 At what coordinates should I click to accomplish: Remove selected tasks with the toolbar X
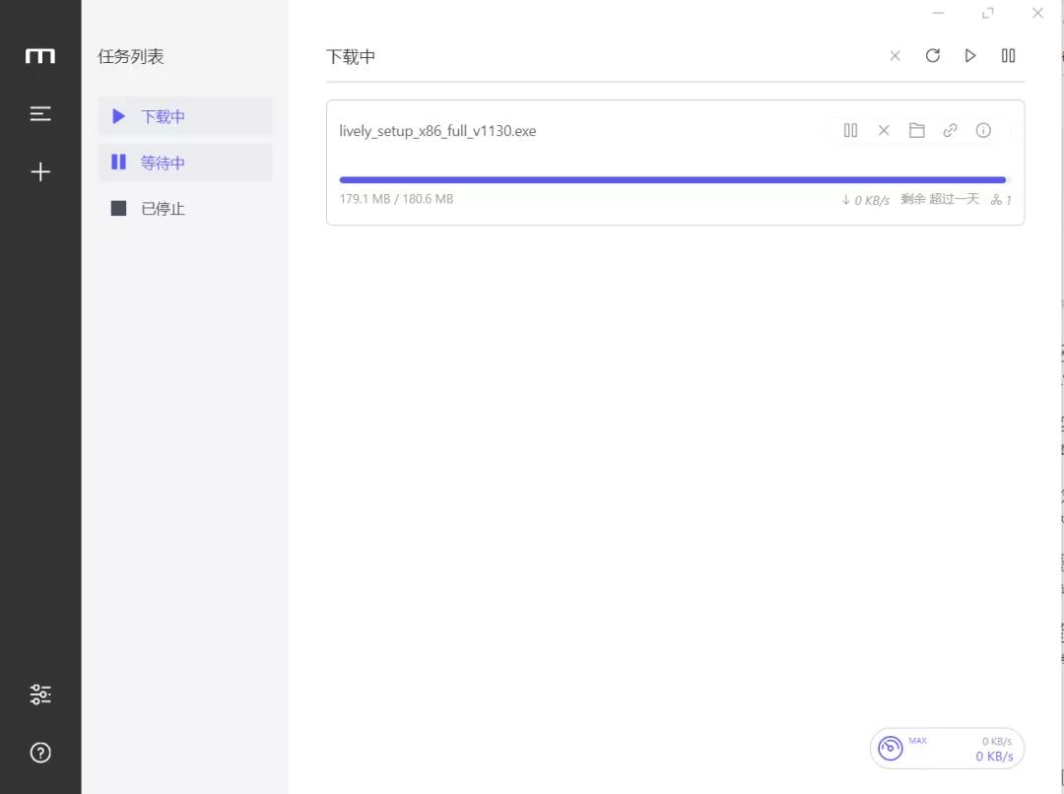[x=895, y=56]
